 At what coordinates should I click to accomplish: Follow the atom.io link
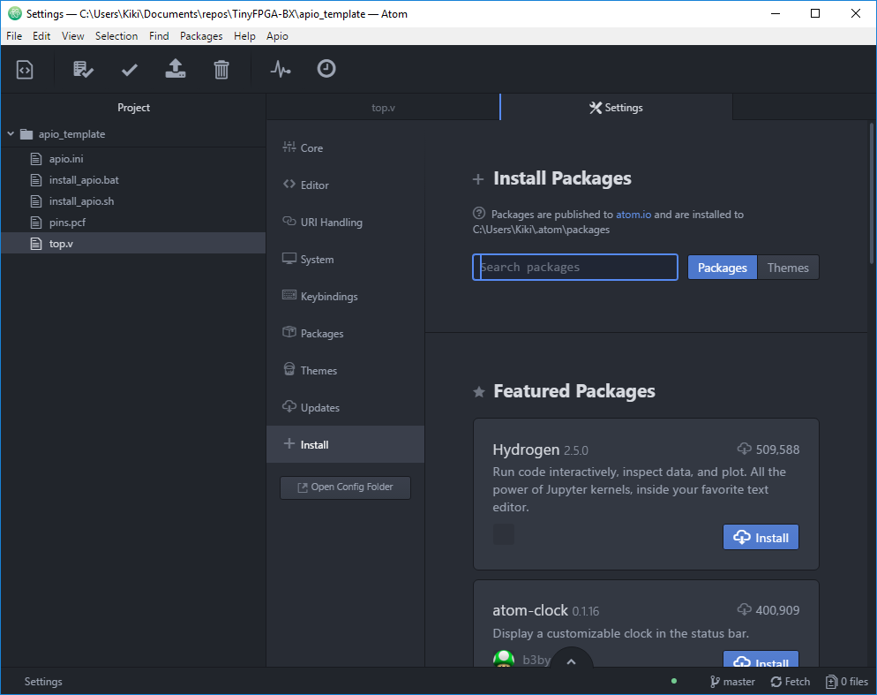633,215
